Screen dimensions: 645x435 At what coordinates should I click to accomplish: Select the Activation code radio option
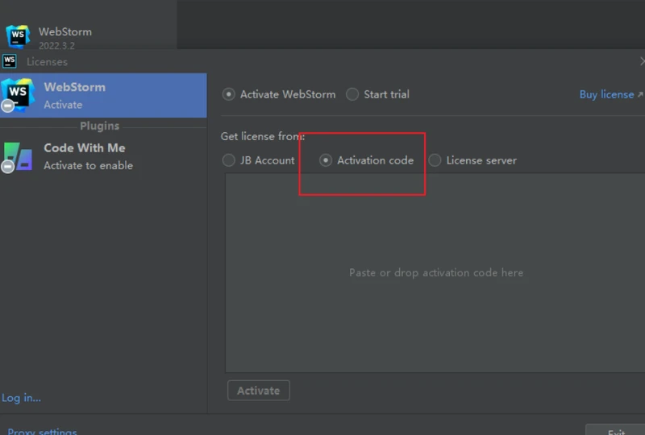point(326,160)
